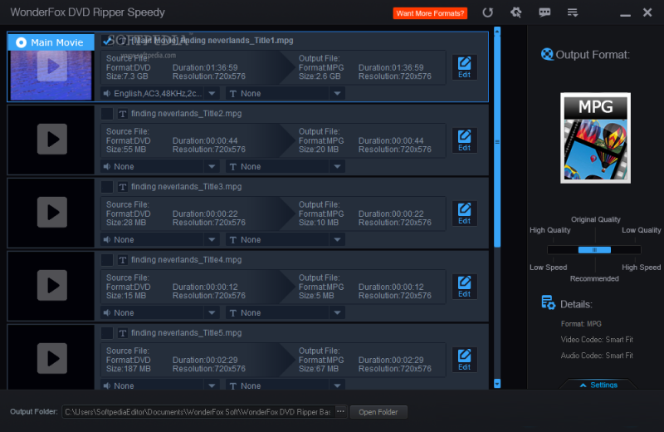Click Edit icon for finding neverlands_Title2
The width and height of the screenshot is (664, 432).
464,140
